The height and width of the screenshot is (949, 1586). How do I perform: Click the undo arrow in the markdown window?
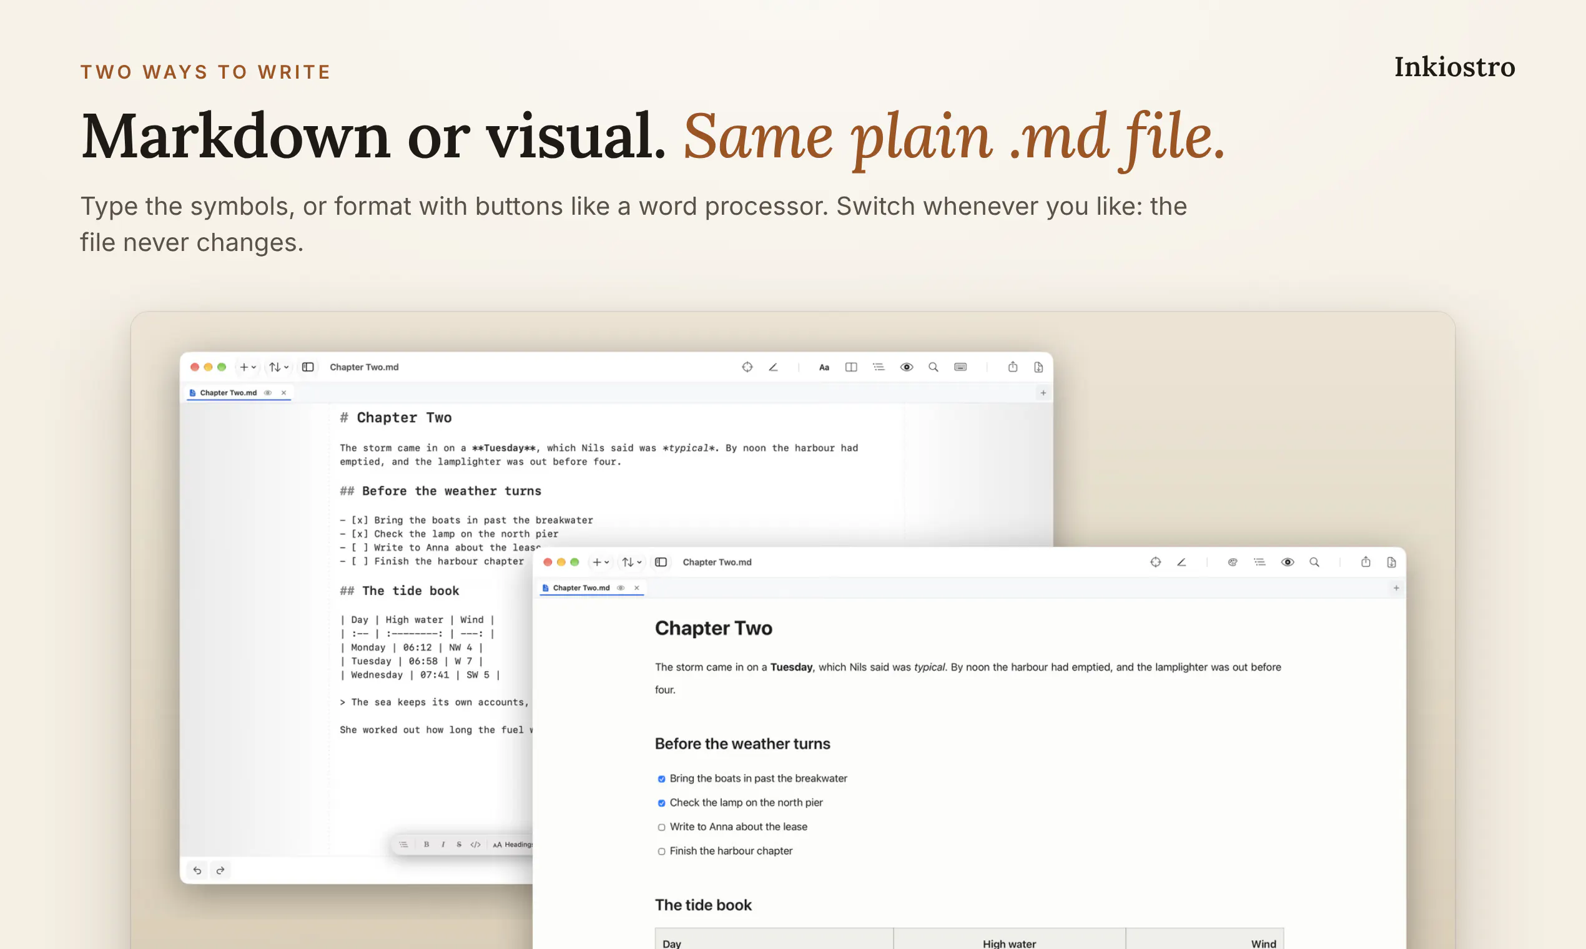pyautogui.click(x=197, y=870)
